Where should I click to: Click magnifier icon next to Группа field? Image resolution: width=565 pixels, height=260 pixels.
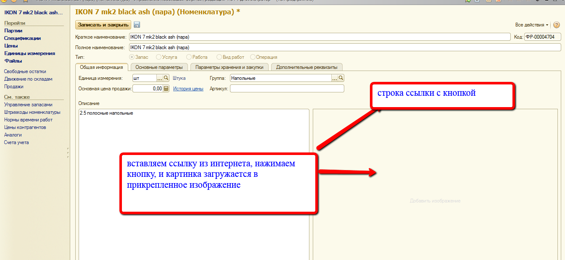click(x=341, y=78)
